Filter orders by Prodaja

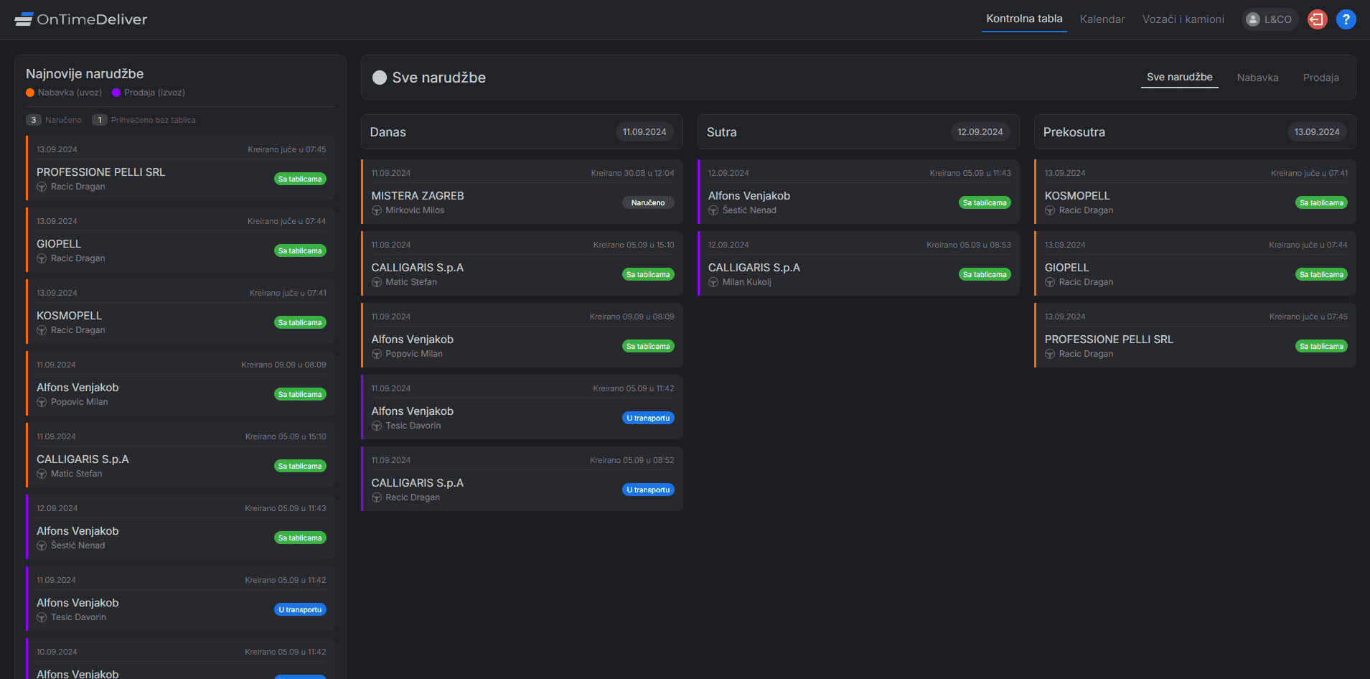pos(1320,78)
